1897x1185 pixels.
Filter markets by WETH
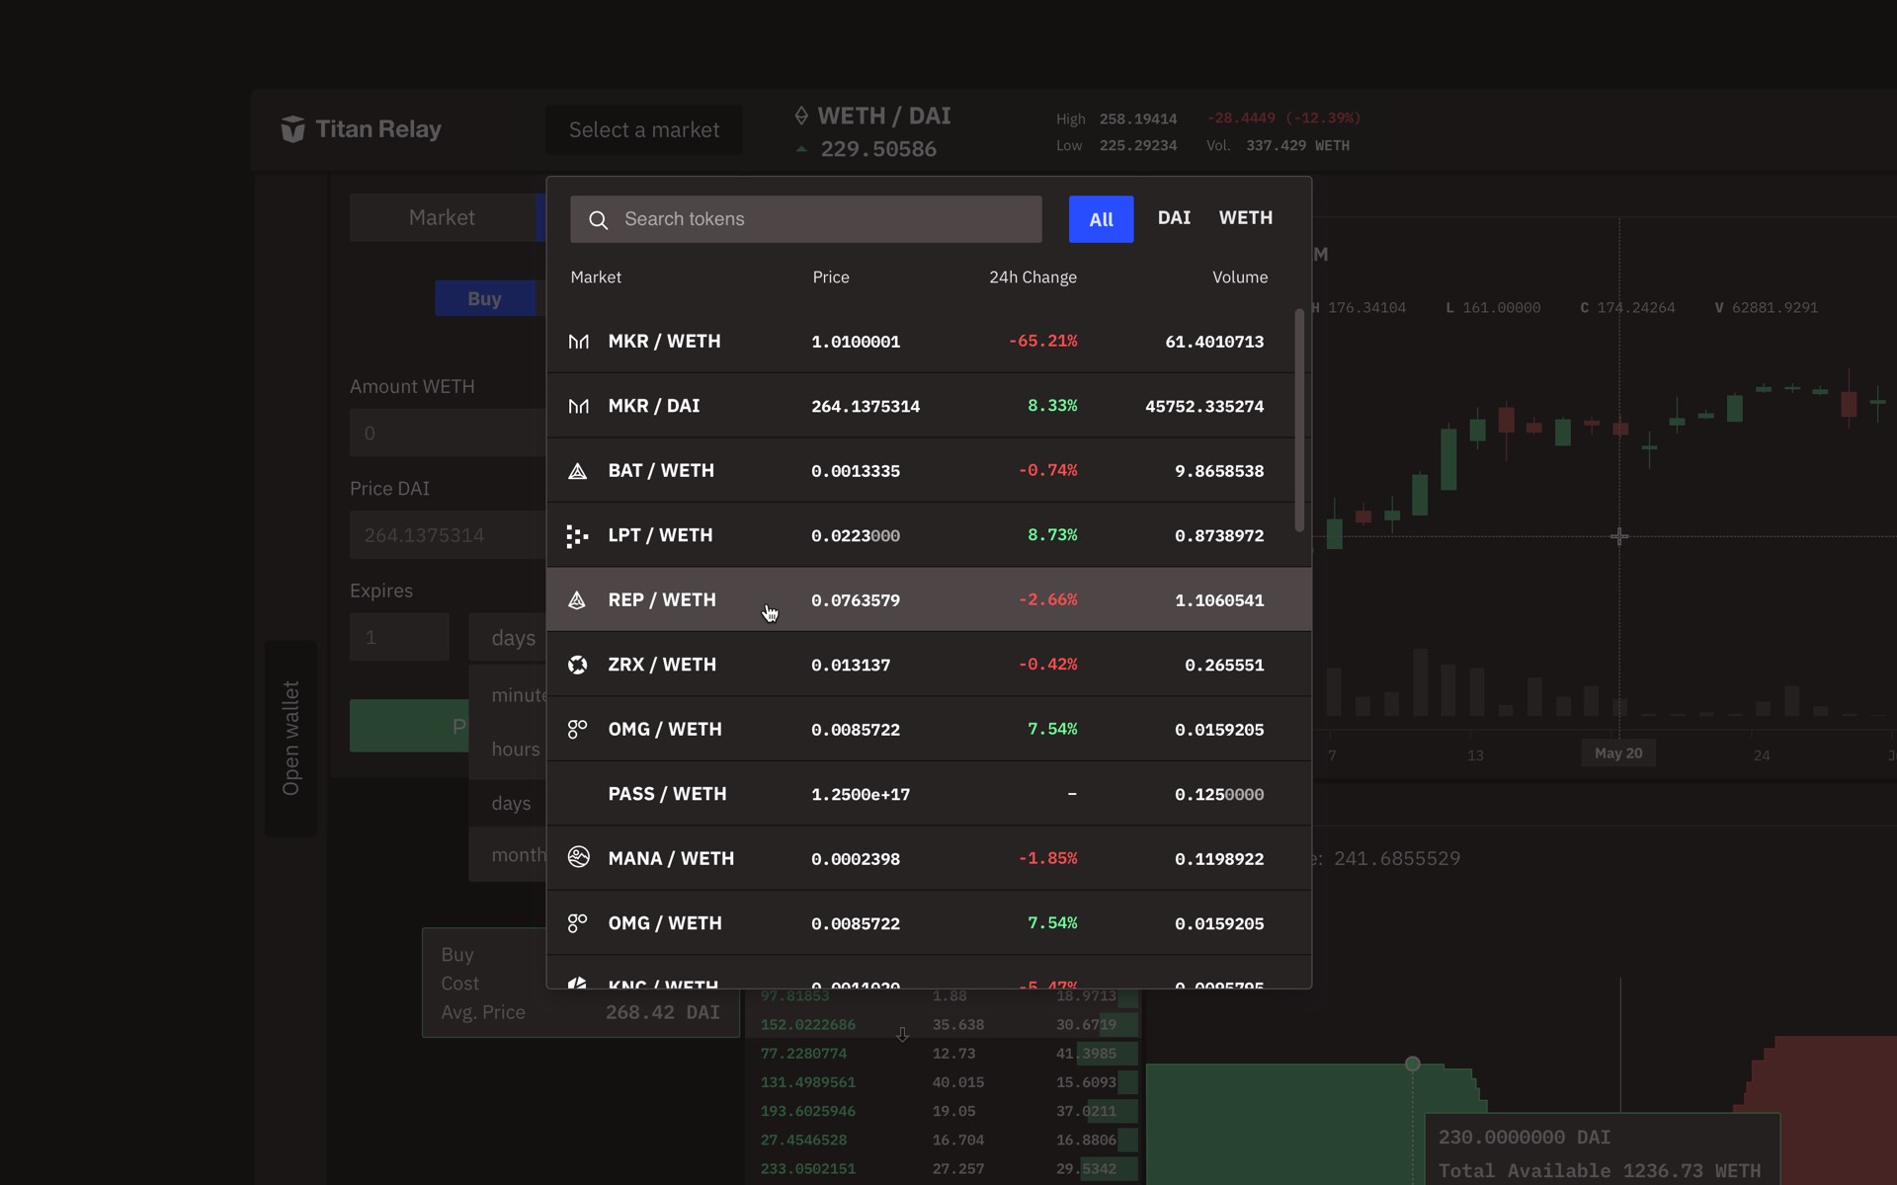[1246, 217]
